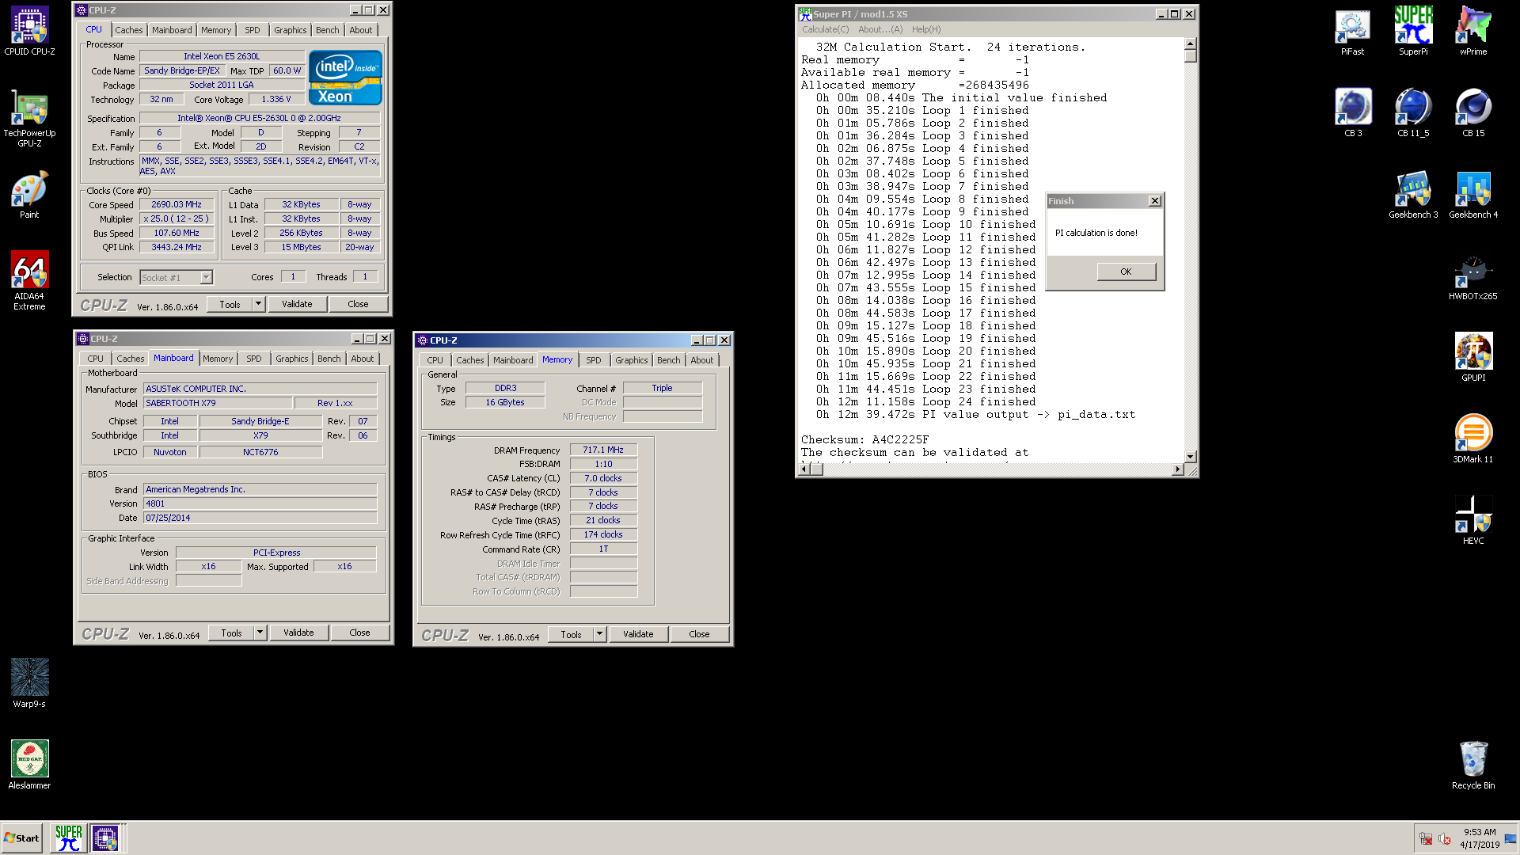Open the 3DMark 11 desktop icon

[x=1473, y=439]
